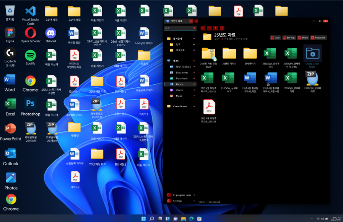Go back in the file explorer

(x=203, y=28)
